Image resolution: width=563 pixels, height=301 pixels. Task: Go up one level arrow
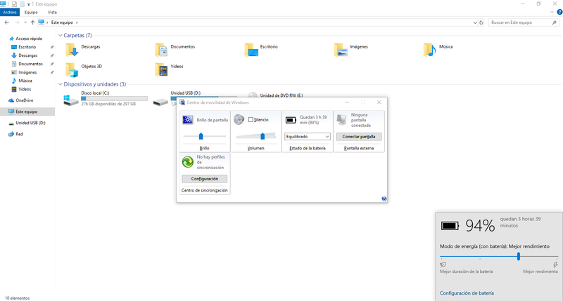point(32,22)
